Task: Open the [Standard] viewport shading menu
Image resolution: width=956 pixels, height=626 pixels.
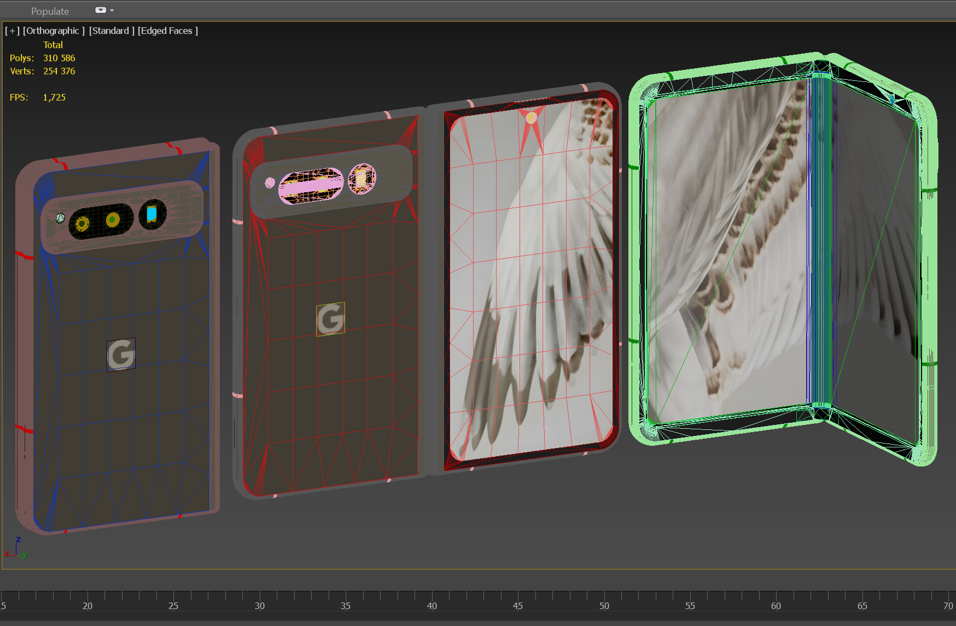Action: point(112,31)
